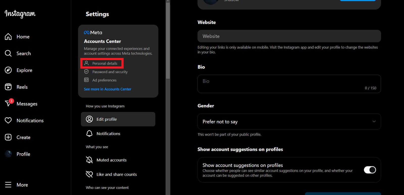The height and width of the screenshot is (195, 404).
Task: Click the crossed-heart Like and share counts icon
Action: pos(89,174)
